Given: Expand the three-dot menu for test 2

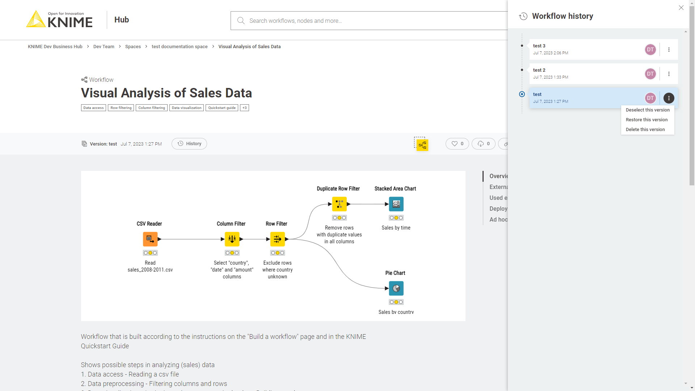Looking at the screenshot, I should click(x=669, y=73).
